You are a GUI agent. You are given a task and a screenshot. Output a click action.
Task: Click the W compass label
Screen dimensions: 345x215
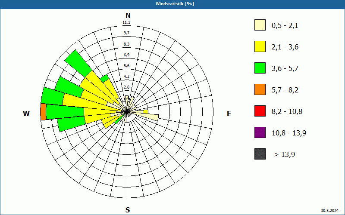pos(26,114)
